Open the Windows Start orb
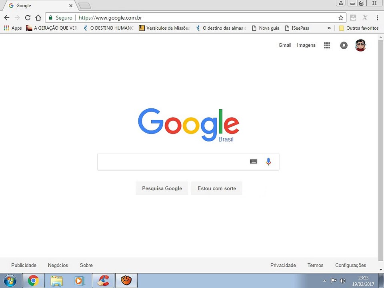 10,281
